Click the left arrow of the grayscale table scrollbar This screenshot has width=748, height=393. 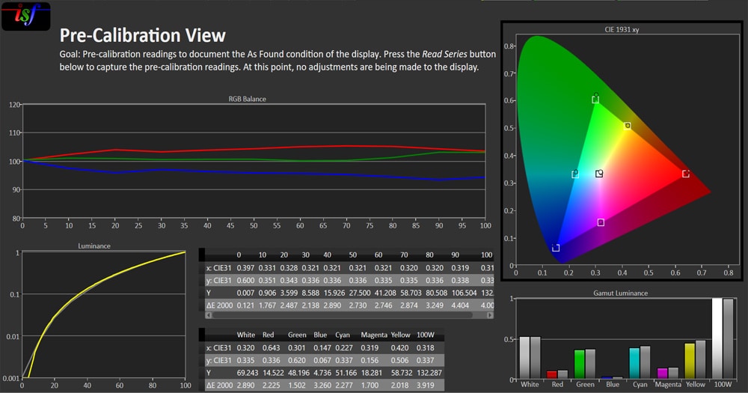(209, 315)
